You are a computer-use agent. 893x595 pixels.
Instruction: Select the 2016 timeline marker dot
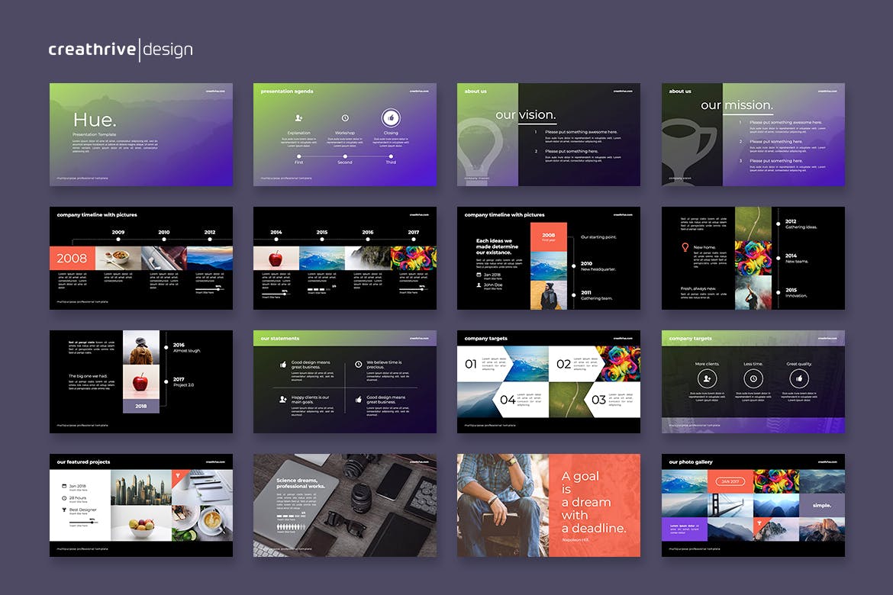368,239
